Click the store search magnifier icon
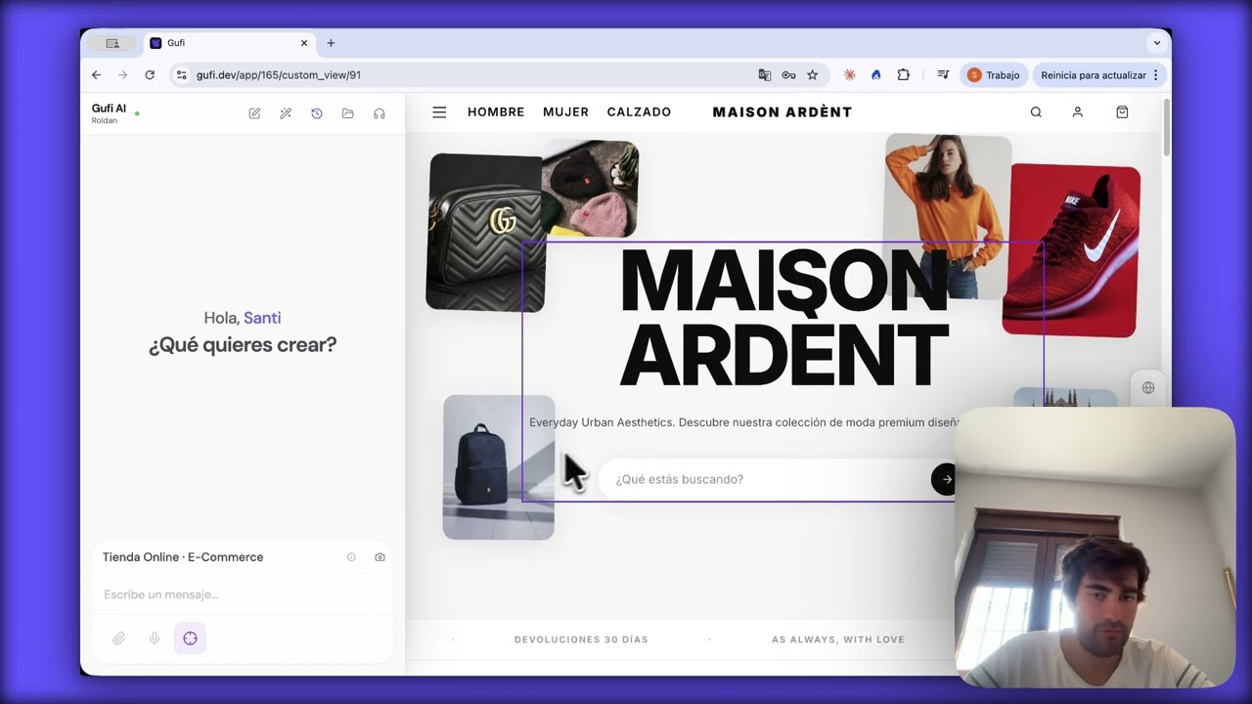Viewport: 1252px width, 704px height. pos(1036,112)
